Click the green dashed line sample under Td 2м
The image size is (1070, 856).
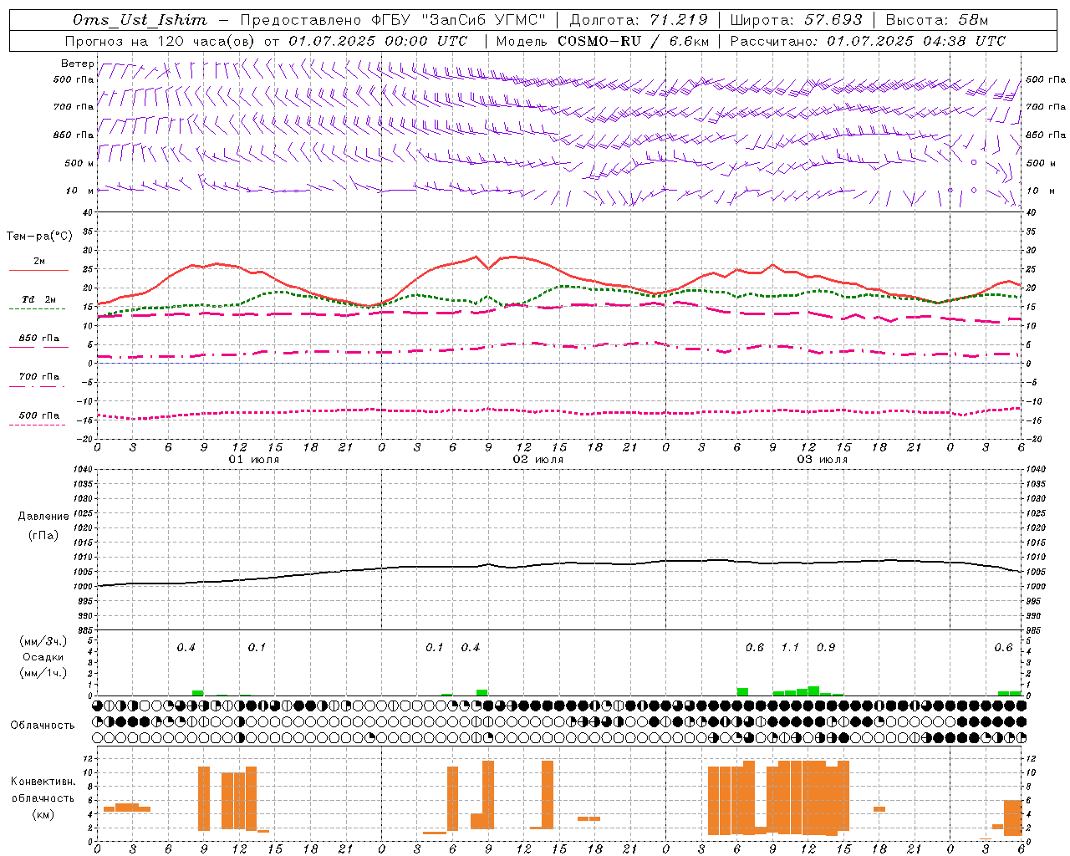pos(38,309)
